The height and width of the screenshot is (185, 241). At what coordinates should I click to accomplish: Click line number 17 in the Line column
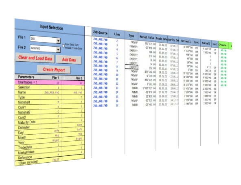coord(117,105)
